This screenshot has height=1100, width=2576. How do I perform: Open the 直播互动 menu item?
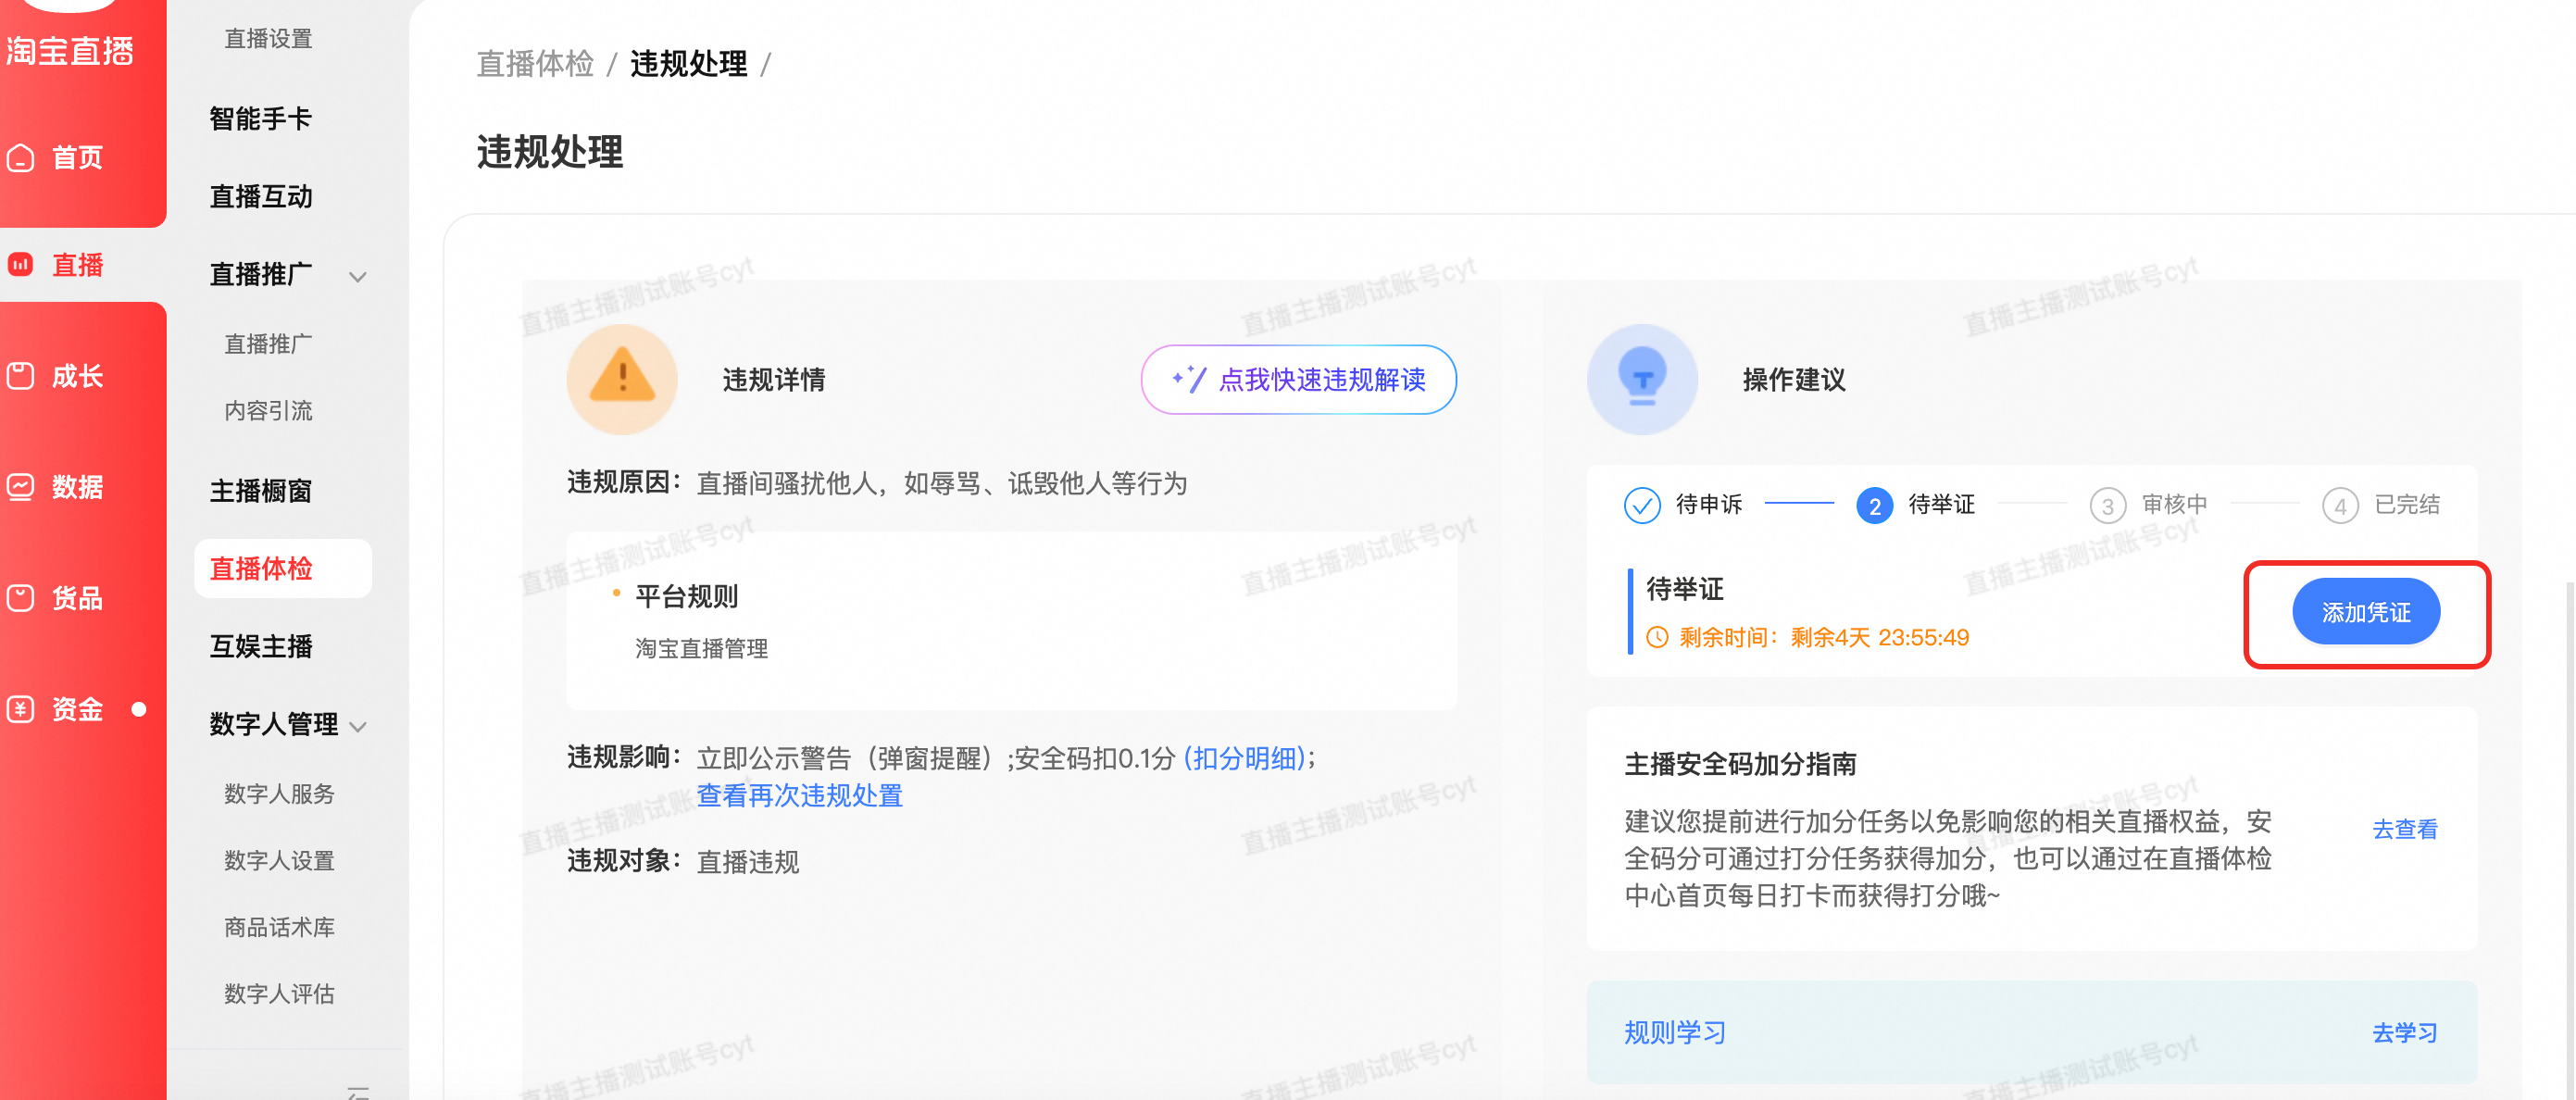pyautogui.click(x=261, y=196)
